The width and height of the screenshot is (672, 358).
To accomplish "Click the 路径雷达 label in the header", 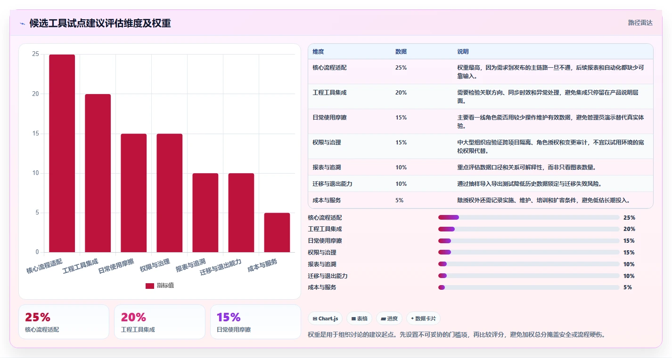I will (640, 23).
